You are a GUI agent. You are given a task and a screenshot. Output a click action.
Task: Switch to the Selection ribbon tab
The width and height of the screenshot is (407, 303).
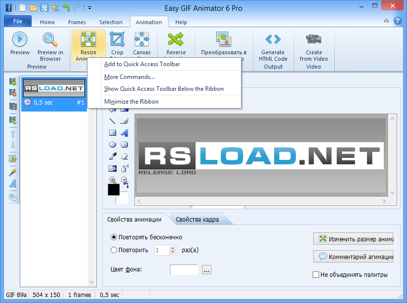click(x=111, y=22)
